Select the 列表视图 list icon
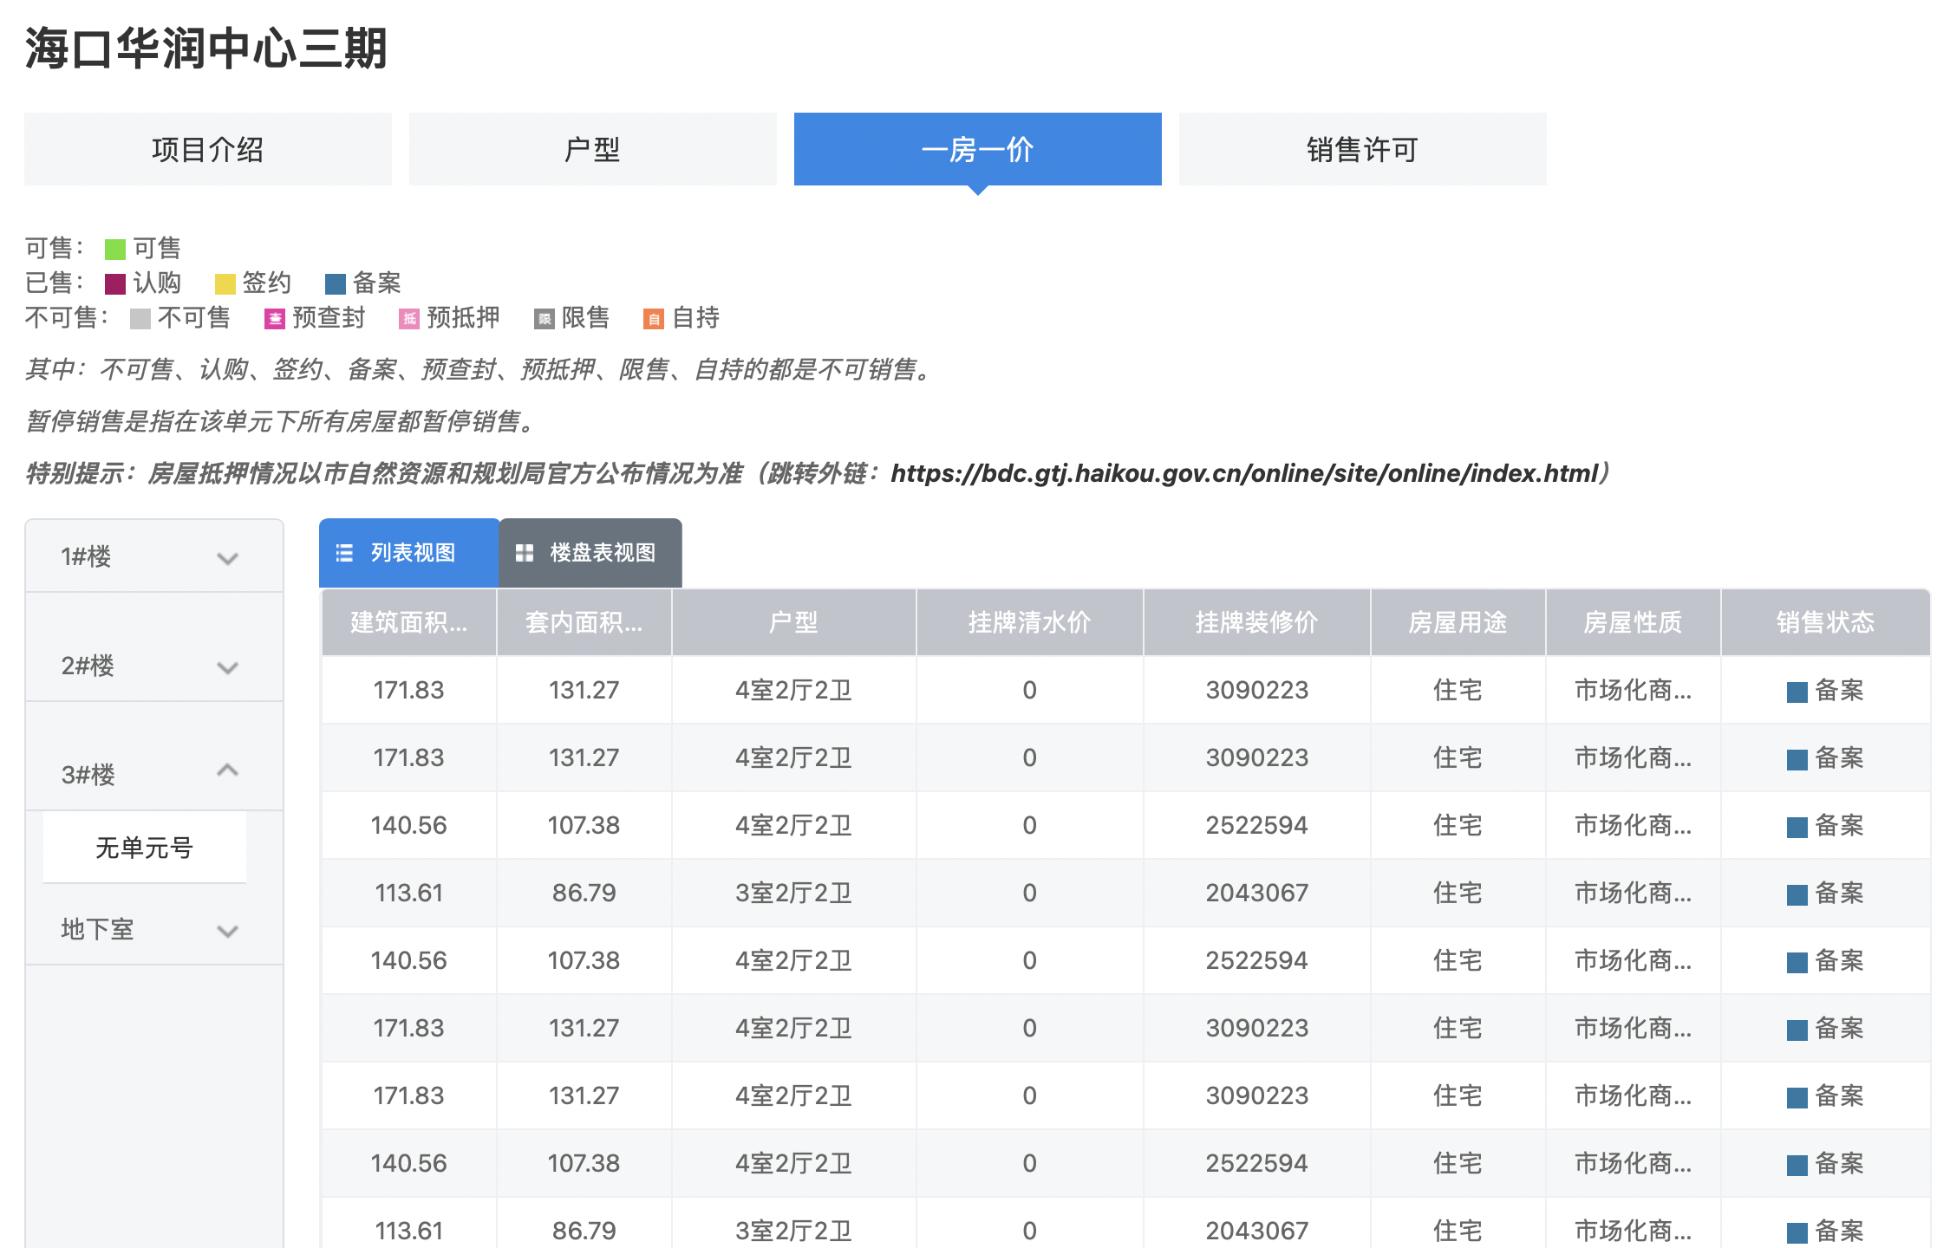Image resolution: width=1937 pixels, height=1248 pixels. (344, 553)
